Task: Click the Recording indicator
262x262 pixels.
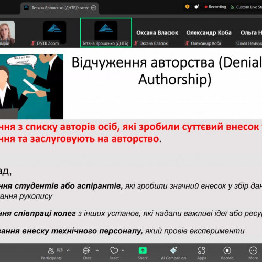Action: click(x=215, y=7)
